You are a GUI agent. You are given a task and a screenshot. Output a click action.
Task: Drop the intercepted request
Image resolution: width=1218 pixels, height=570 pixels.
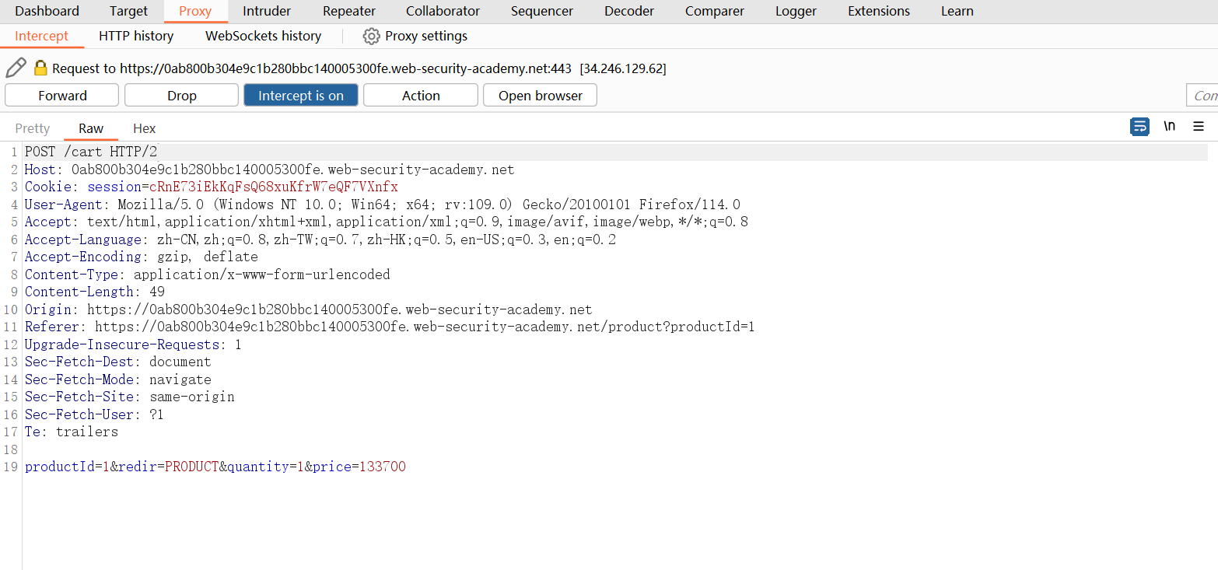pos(181,96)
